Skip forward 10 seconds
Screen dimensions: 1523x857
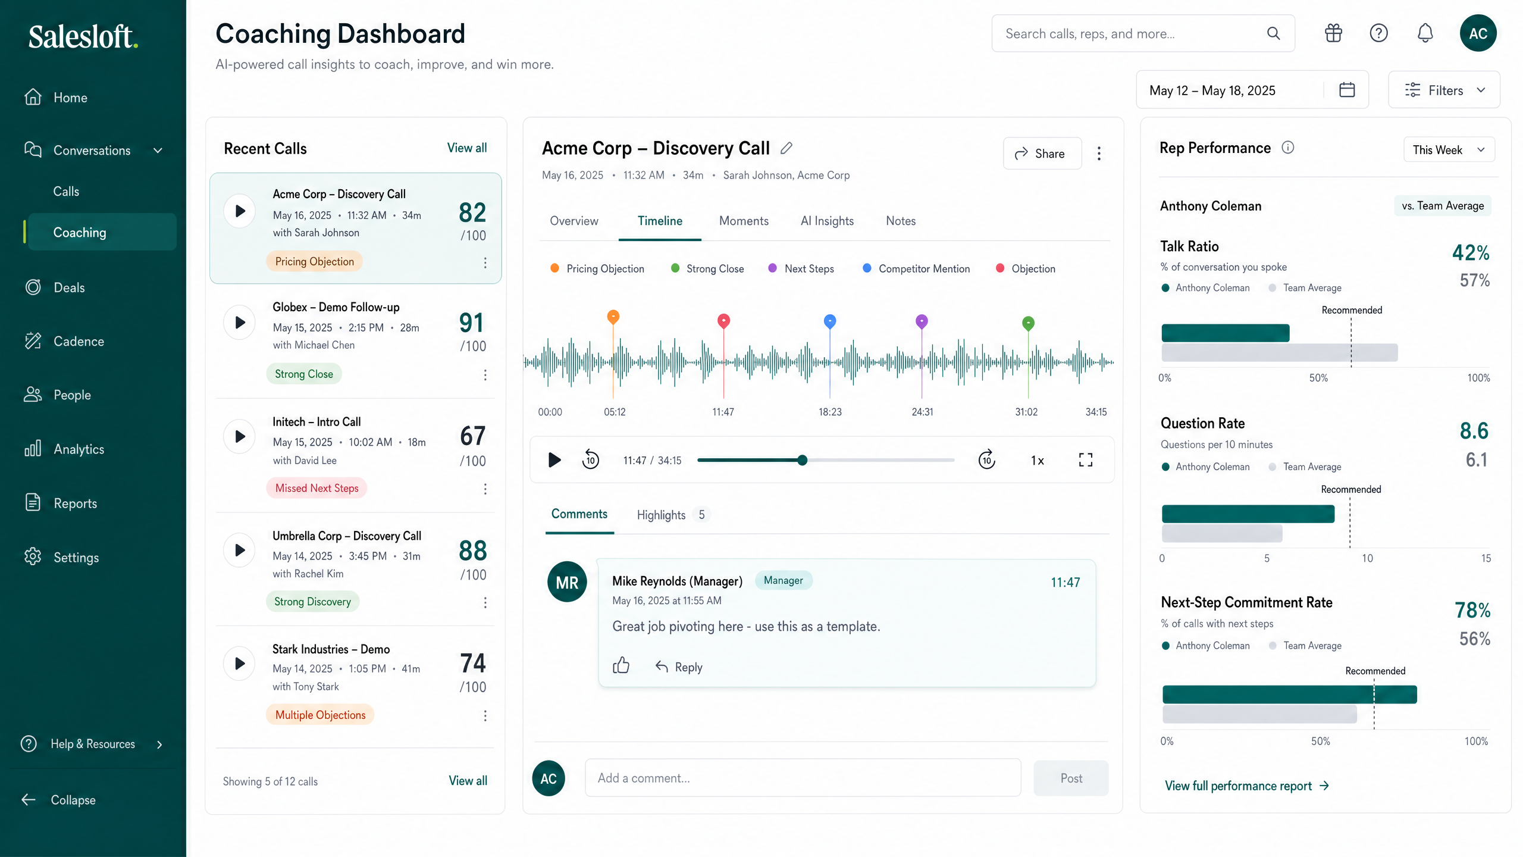(986, 459)
